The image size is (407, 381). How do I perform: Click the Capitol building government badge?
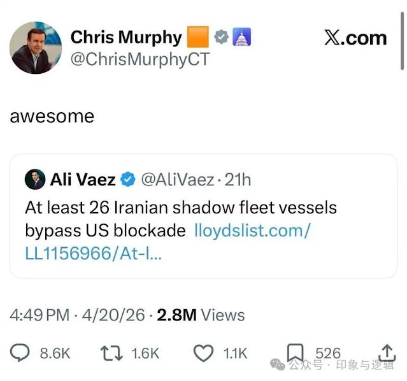(241, 38)
